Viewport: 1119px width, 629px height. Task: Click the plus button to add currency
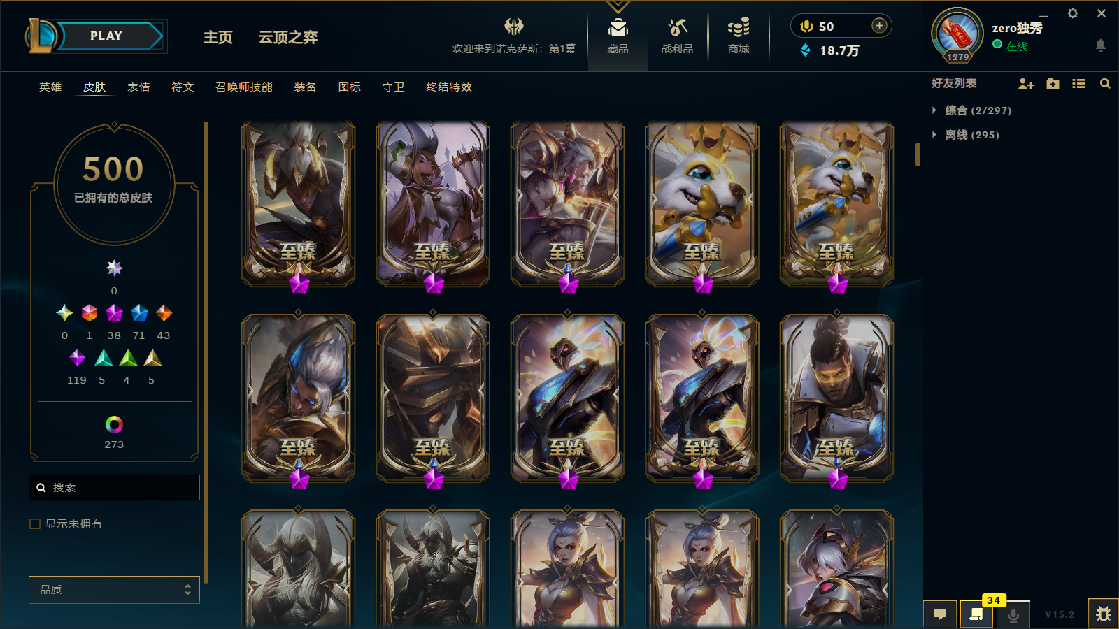tap(879, 26)
